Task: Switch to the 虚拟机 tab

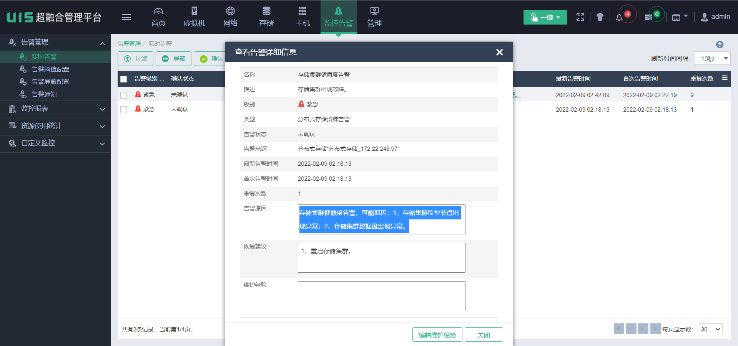Action: point(194,17)
